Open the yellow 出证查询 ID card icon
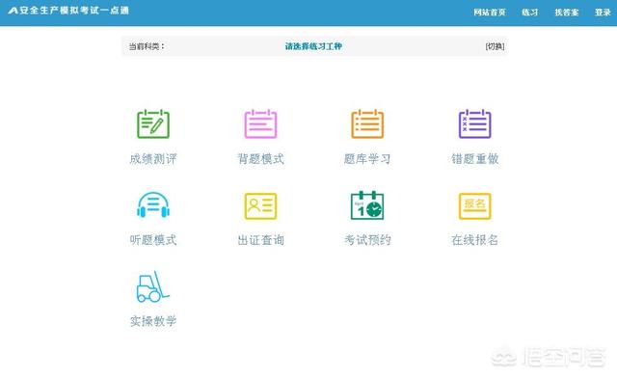Screen dimensions: 617x378 [x=260, y=206]
